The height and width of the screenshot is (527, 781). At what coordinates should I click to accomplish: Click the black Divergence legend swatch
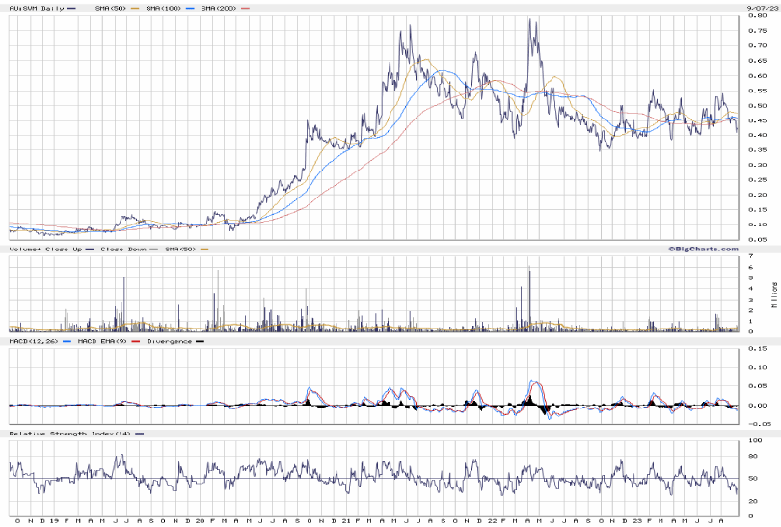(x=199, y=341)
